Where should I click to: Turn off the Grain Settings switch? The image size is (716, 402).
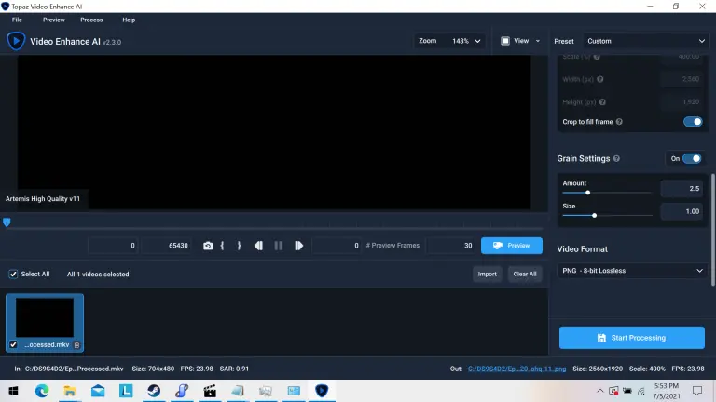[x=692, y=158]
